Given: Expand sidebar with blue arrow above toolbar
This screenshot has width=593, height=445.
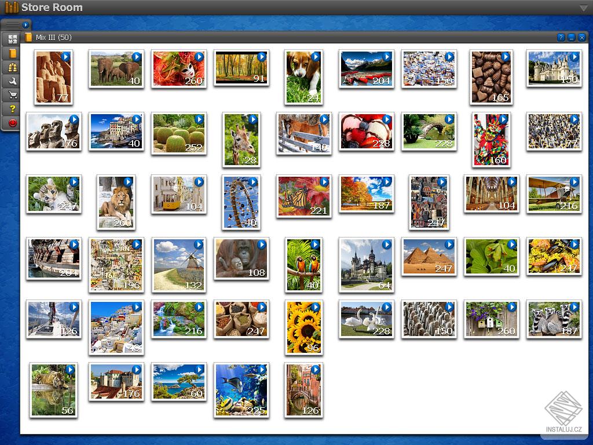Looking at the screenshot, I should pos(25,25).
